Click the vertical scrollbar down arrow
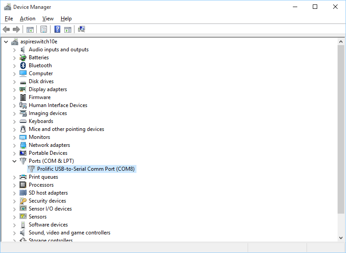346x253 pixels. click(x=341, y=238)
